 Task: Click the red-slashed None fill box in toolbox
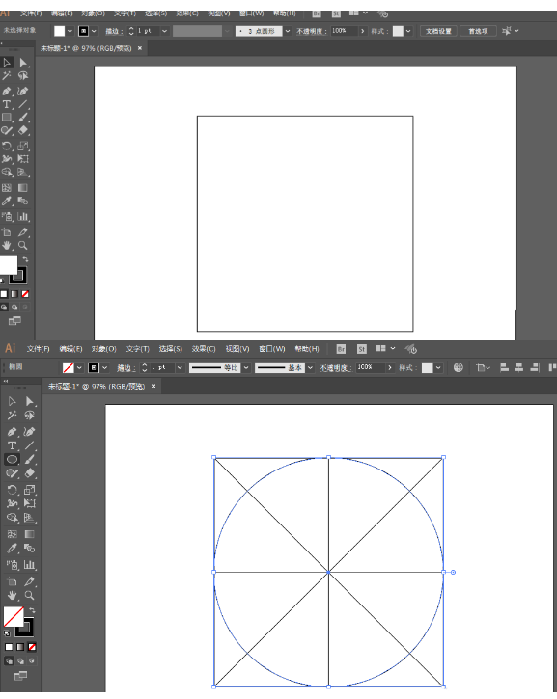coord(14,616)
